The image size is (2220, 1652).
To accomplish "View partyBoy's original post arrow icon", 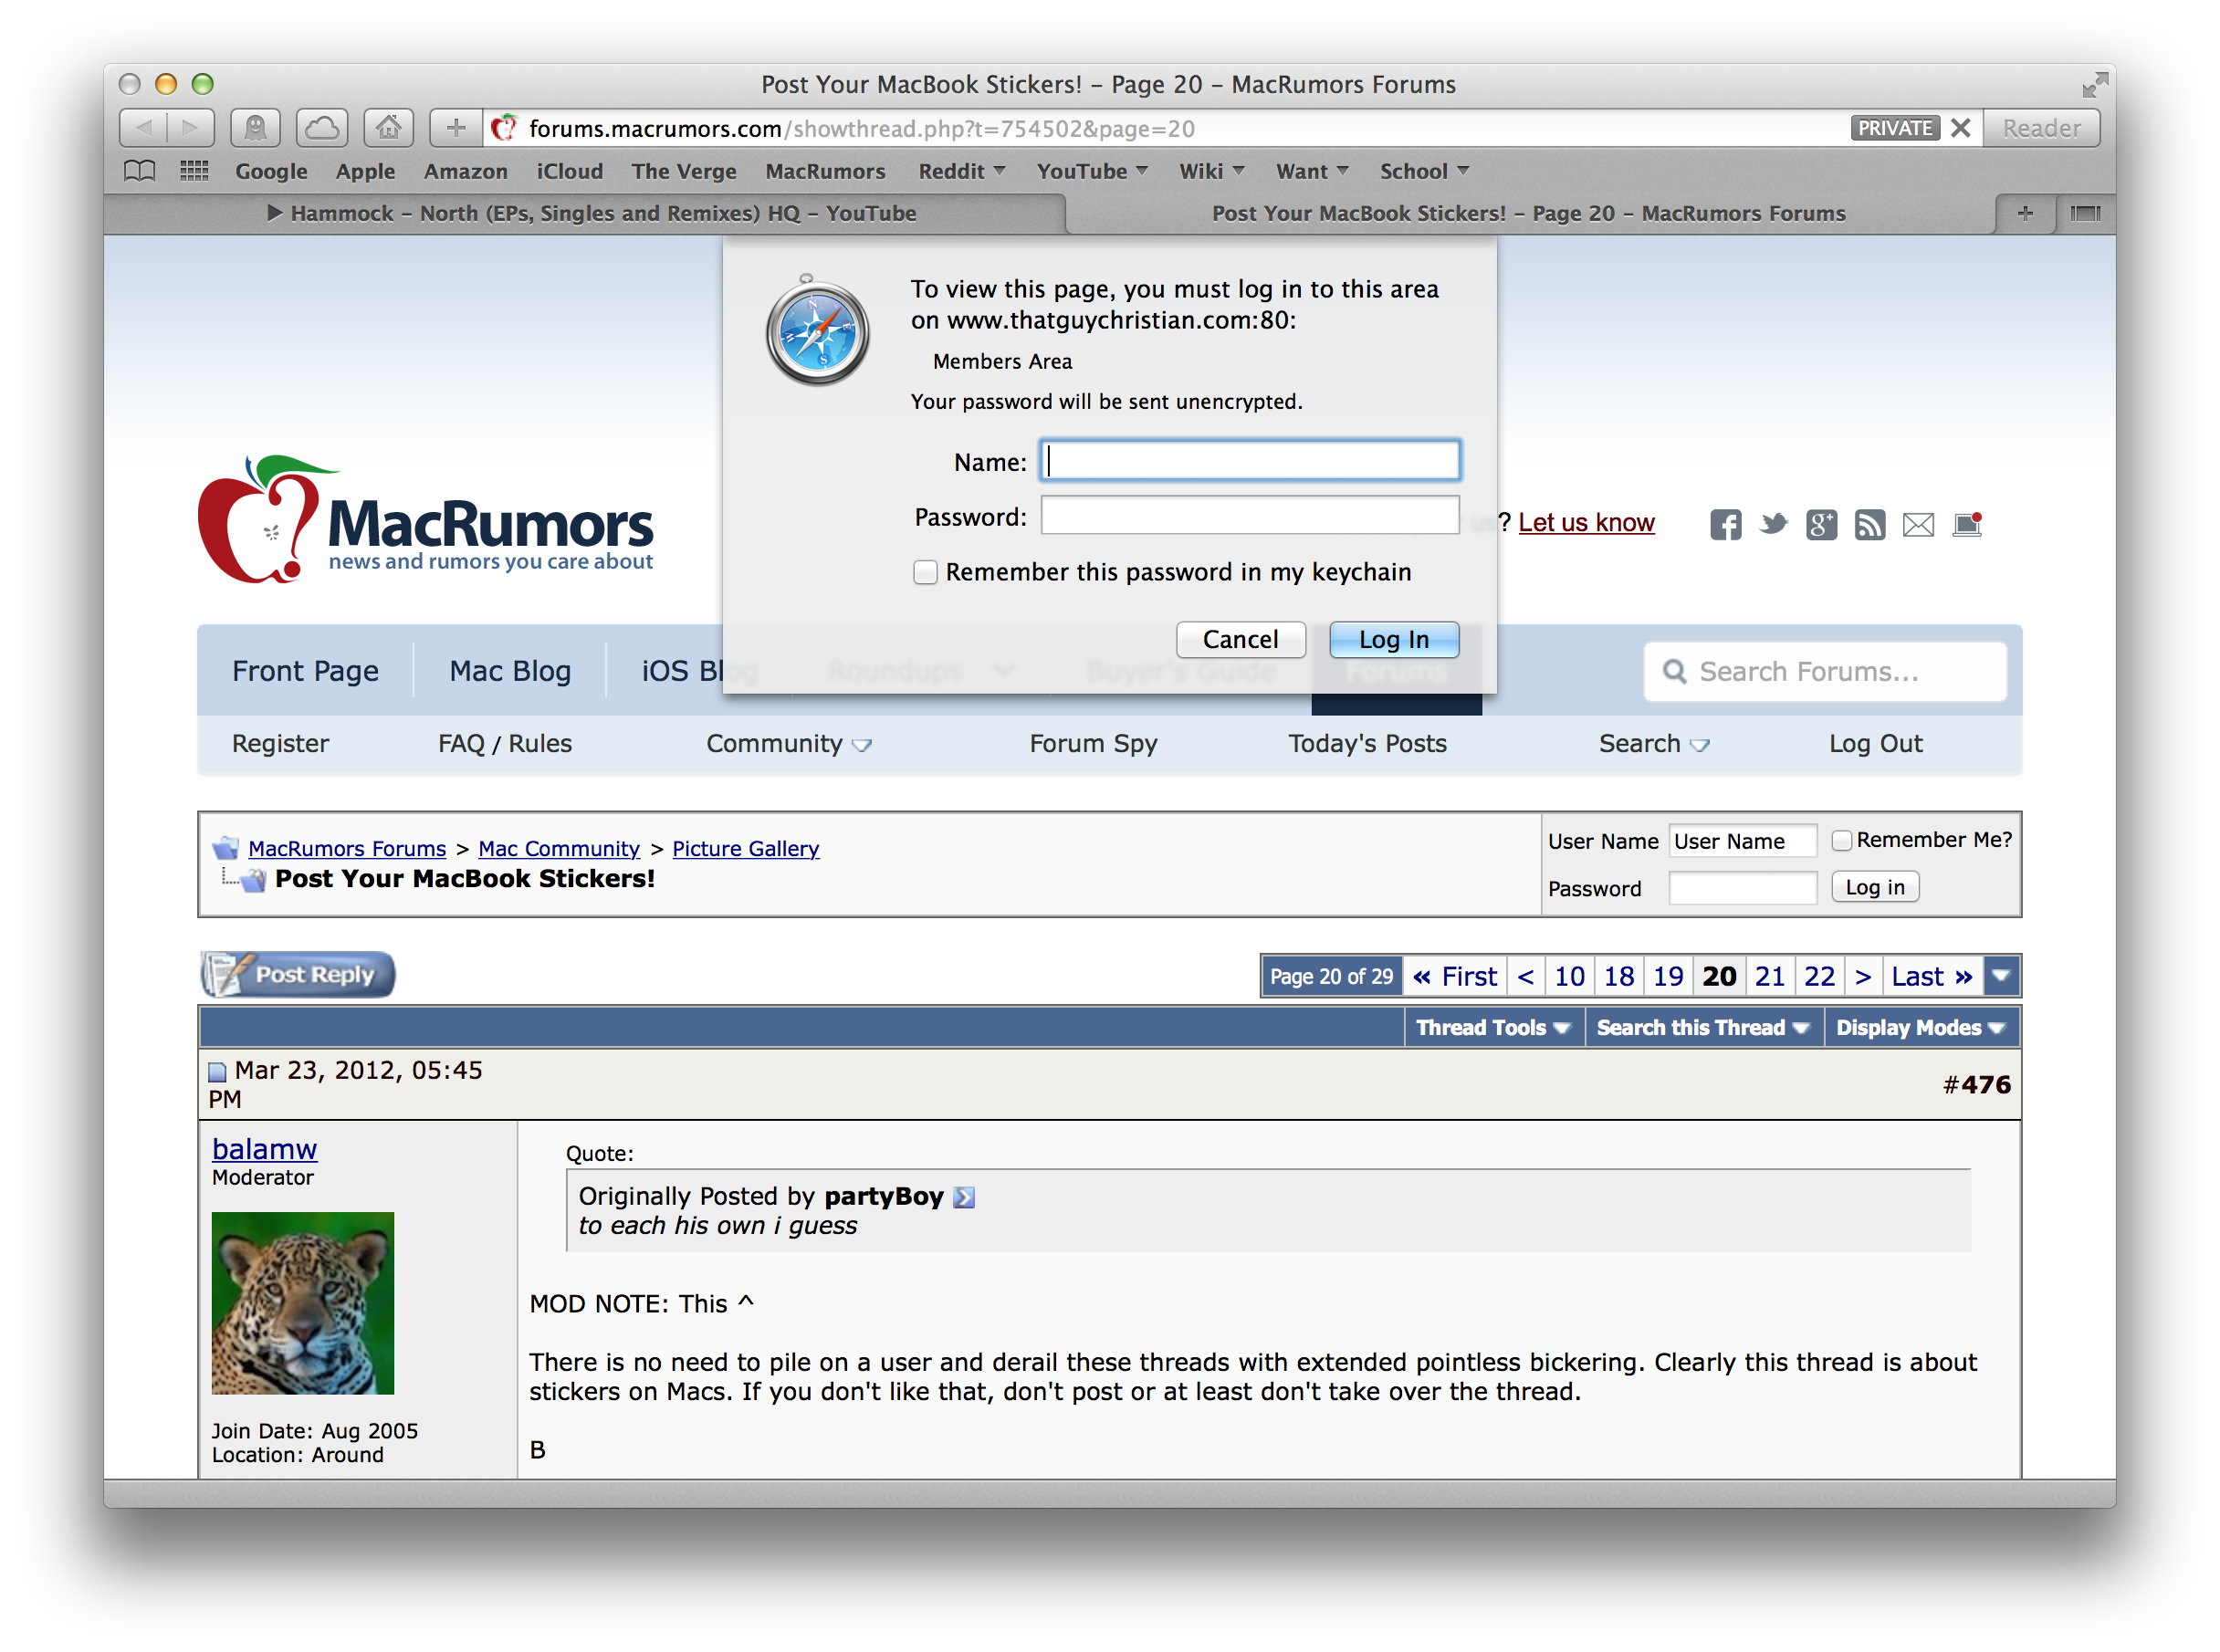I will (964, 1197).
